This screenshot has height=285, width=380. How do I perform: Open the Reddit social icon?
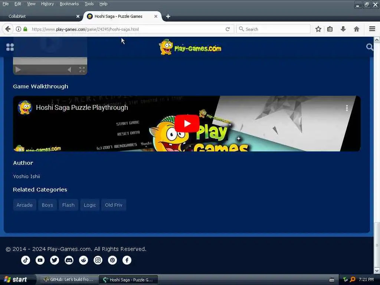click(x=83, y=260)
